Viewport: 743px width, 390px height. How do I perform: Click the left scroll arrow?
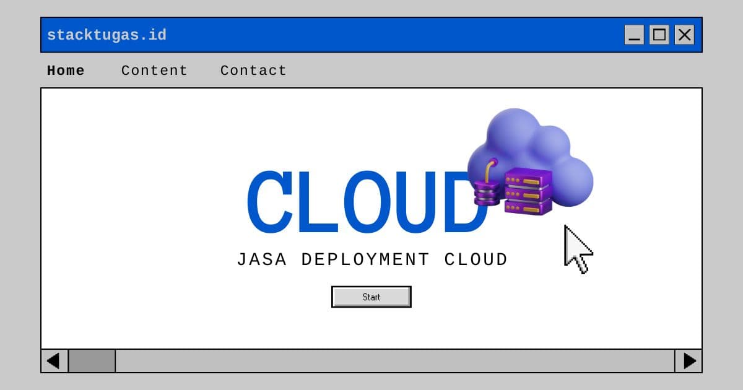tap(54, 361)
